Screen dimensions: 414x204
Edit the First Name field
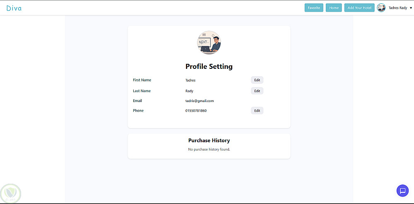point(257,80)
